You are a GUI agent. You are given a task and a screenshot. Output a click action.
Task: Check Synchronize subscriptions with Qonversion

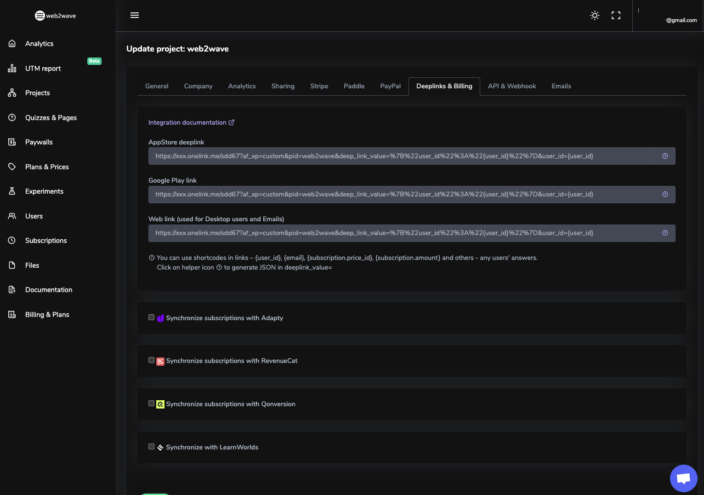(x=151, y=403)
